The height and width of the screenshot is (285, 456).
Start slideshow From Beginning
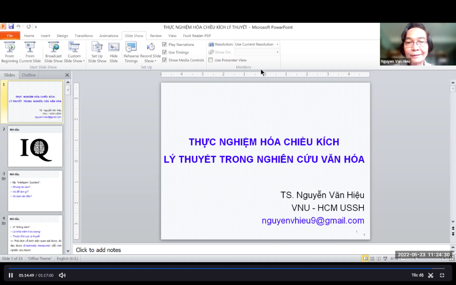(x=10, y=53)
